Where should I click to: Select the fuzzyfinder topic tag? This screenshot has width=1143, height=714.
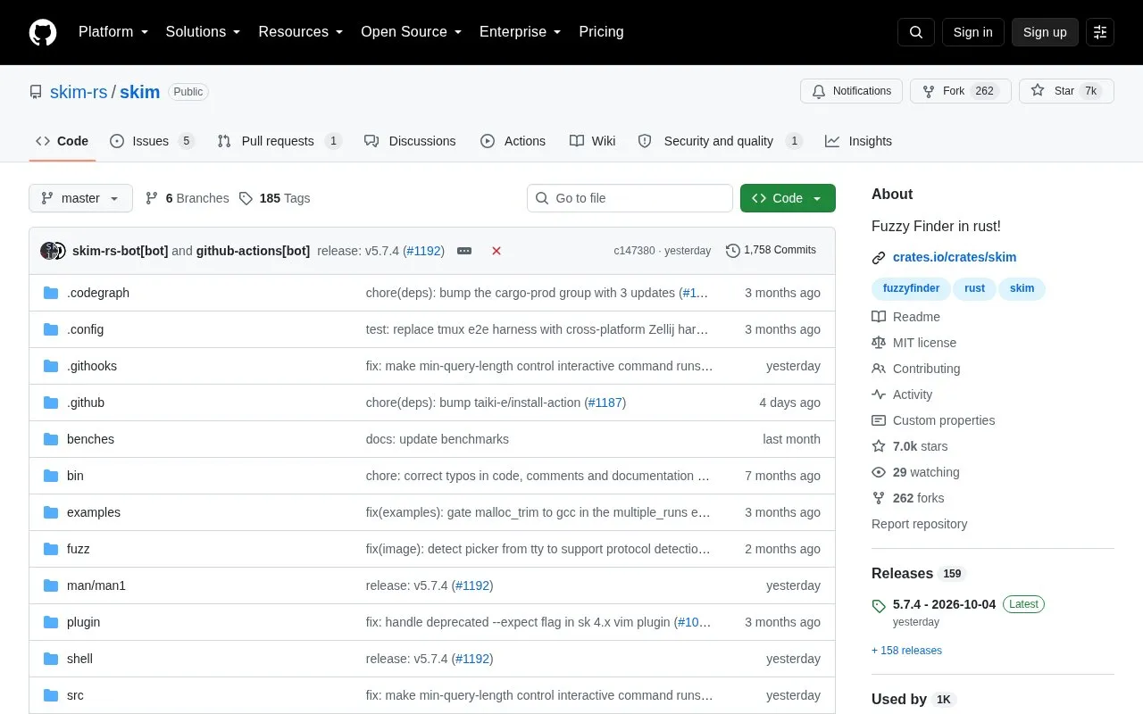[911, 288]
